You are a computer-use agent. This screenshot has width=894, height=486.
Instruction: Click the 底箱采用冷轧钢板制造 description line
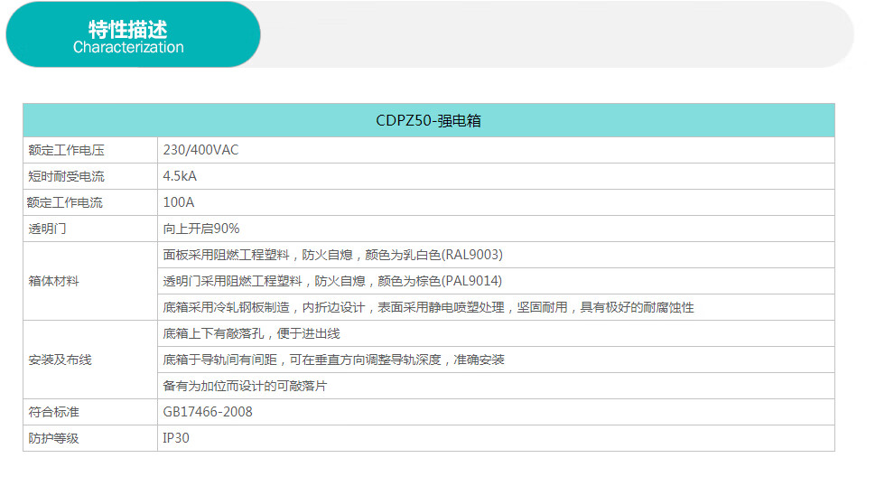428,307
